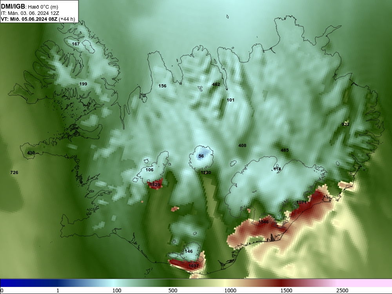The height and width of the screenshot is (294, 392).
Task: Click the map value 106
Action: point(149,170)
